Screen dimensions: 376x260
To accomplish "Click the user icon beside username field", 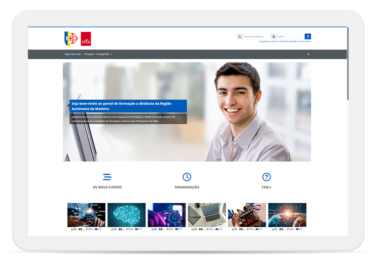I will [x=240, y=37].
